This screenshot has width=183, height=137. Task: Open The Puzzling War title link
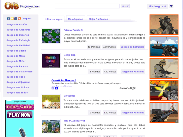(74, 121)
